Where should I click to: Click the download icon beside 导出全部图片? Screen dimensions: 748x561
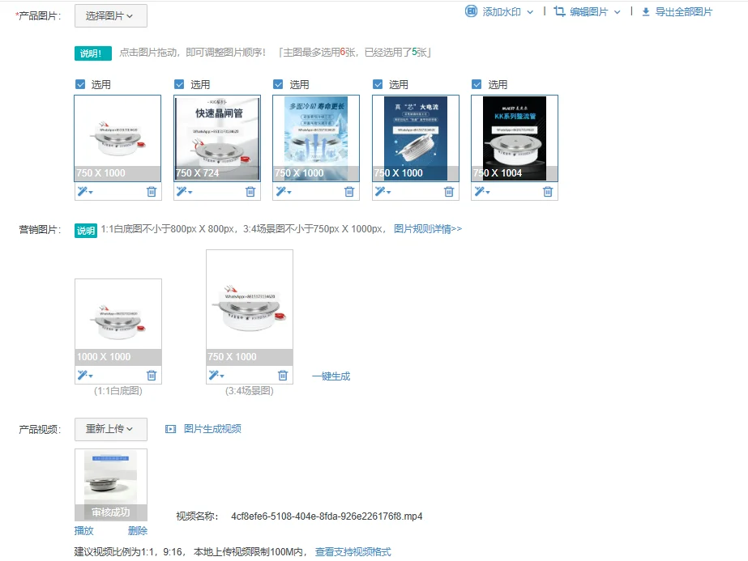(645, 12)
